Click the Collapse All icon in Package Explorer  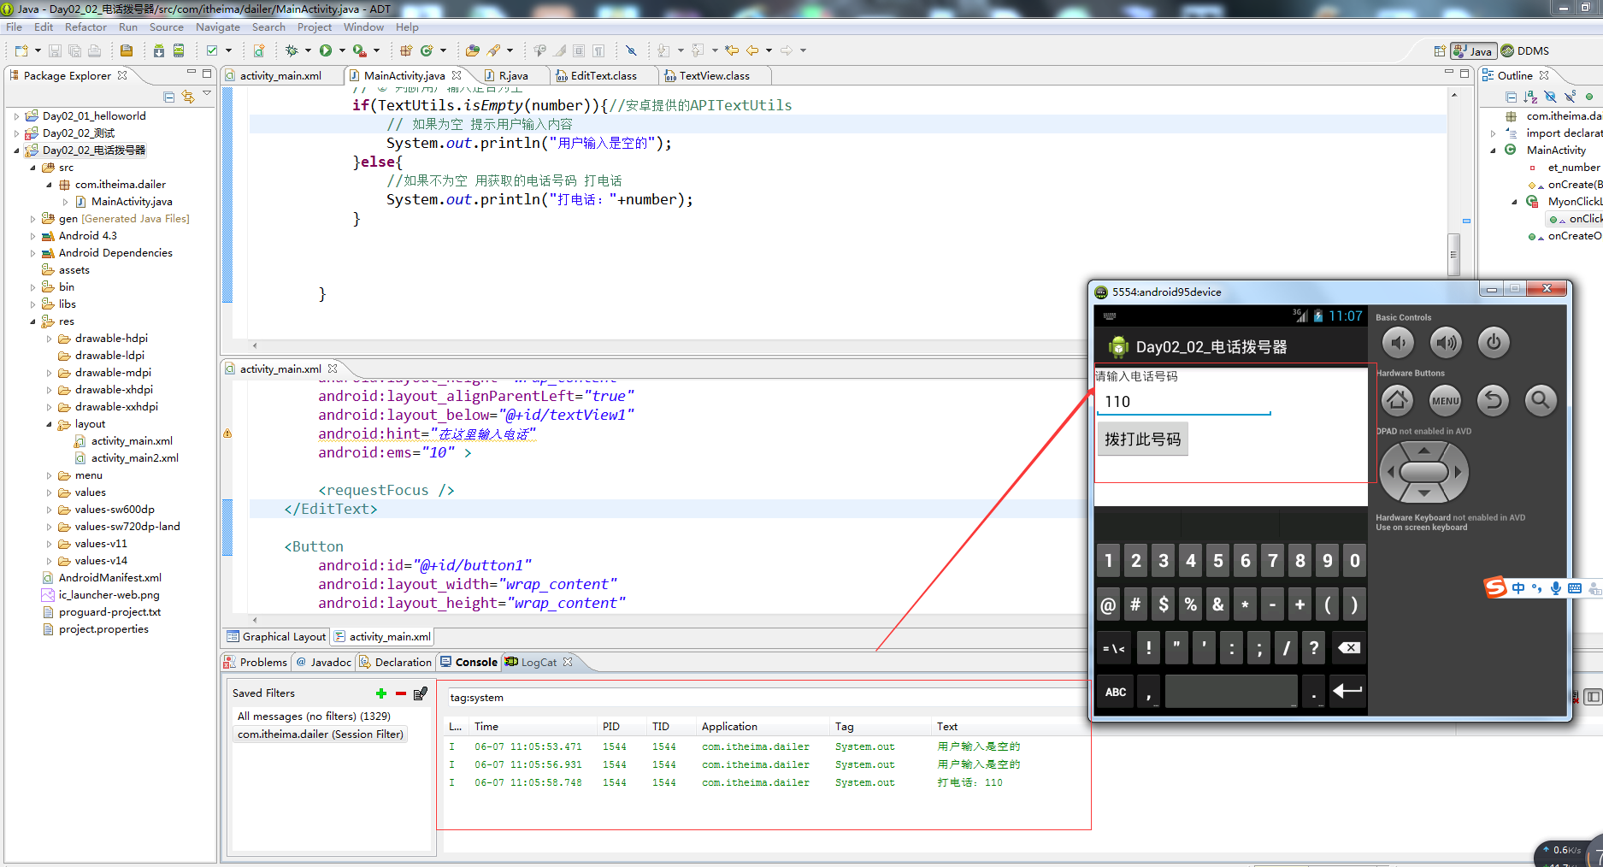click(169, 97)
